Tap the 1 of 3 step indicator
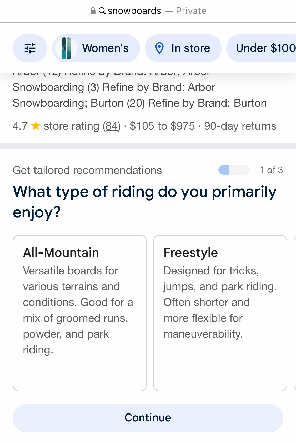 click(271, 170)
